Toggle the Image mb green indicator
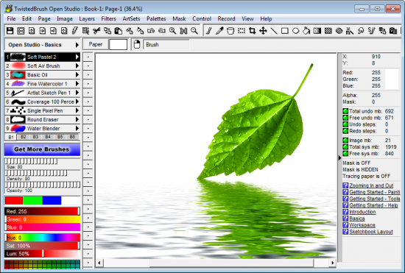This screenshot has height=273, width=405. click(x=345, y=141)
